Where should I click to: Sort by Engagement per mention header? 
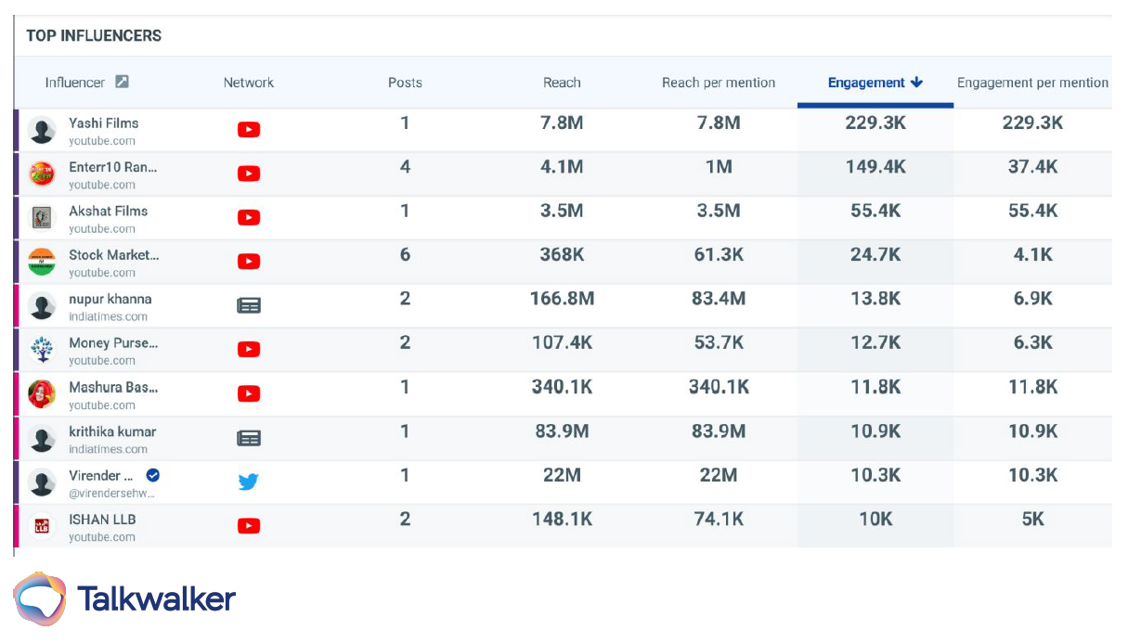tap(1032, 83)
